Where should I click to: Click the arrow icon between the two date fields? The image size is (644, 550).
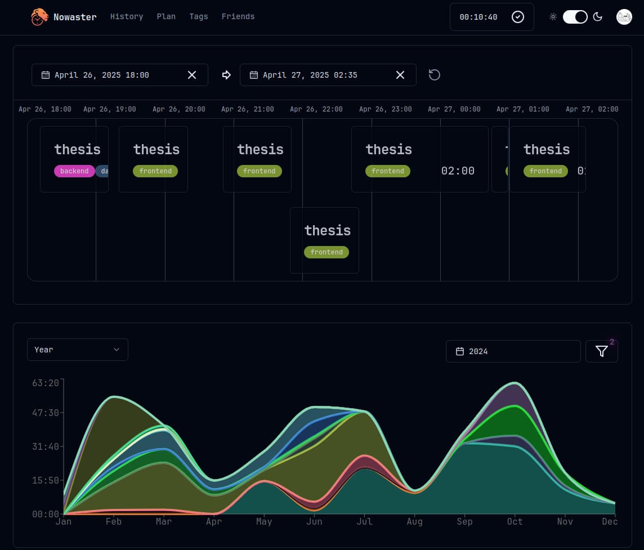(x=226, y=74)
